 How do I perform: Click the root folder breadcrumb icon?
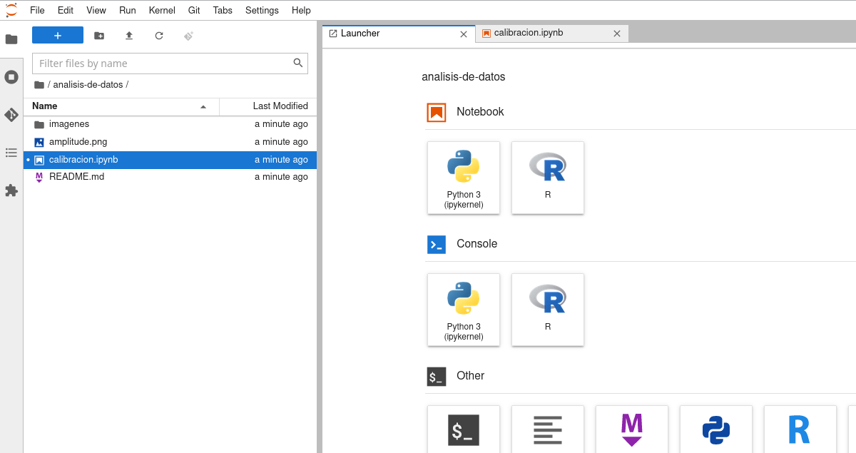click(x=39, y=84)
